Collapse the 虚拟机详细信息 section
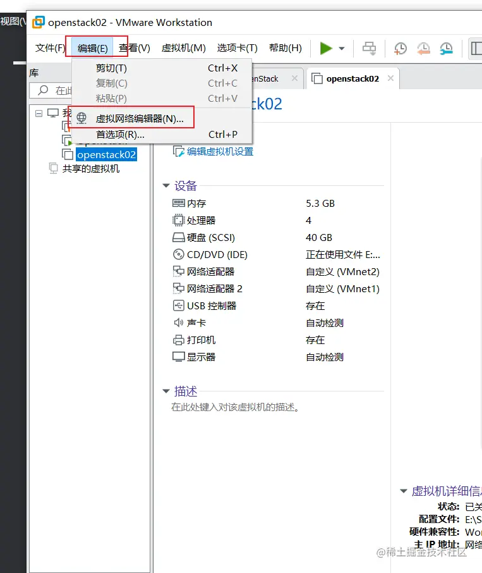482x573 pixels. click(404, 491)
